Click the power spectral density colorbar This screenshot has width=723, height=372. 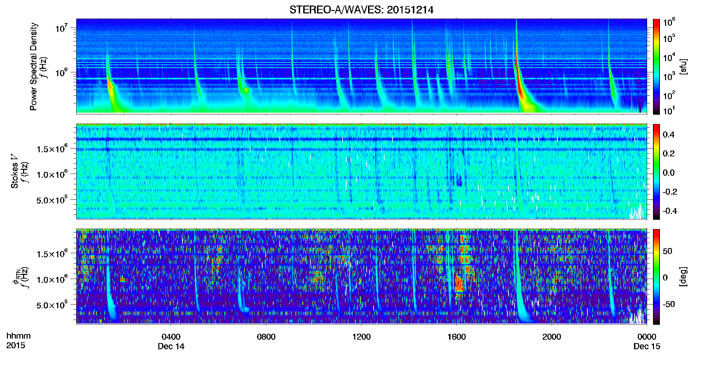pyautogui.click(x=656, y=66)
